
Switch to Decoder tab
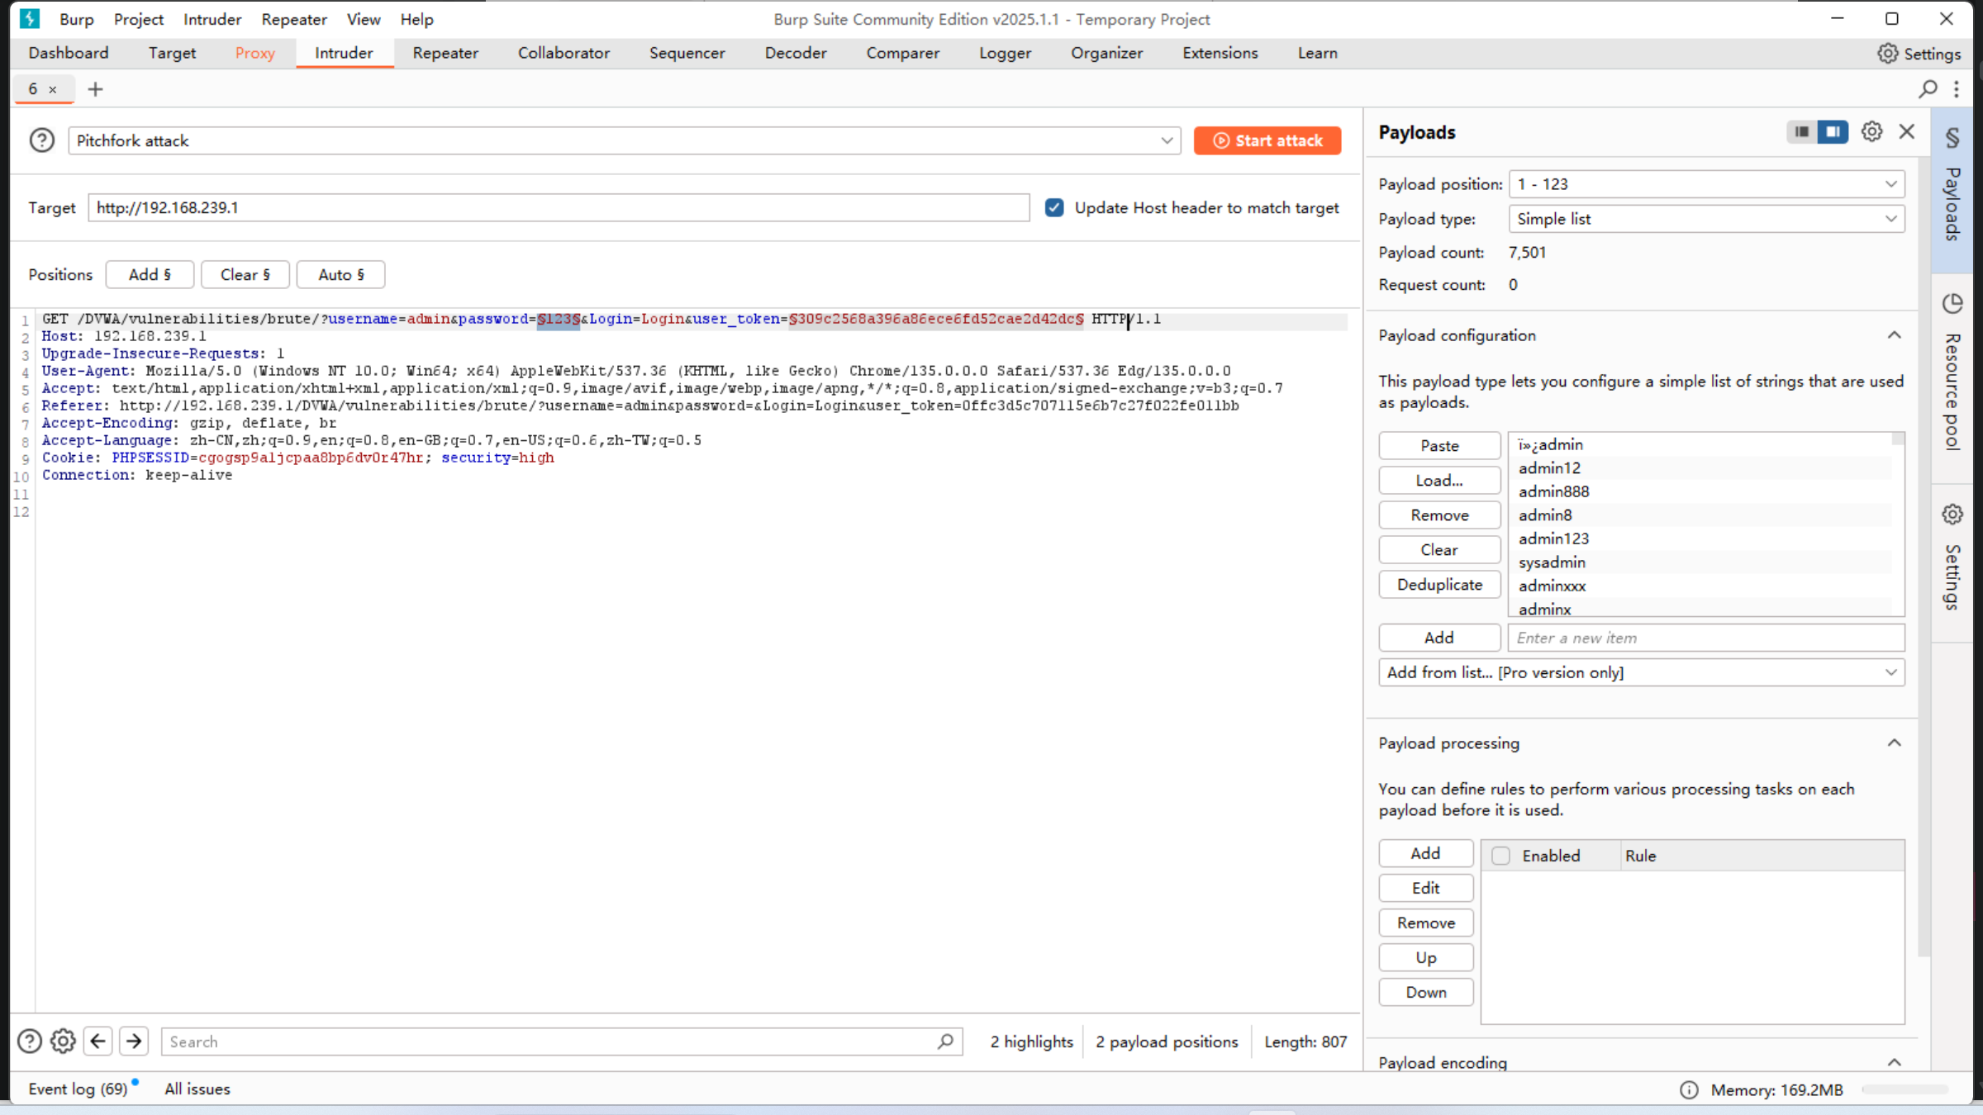tap(796, 53)
